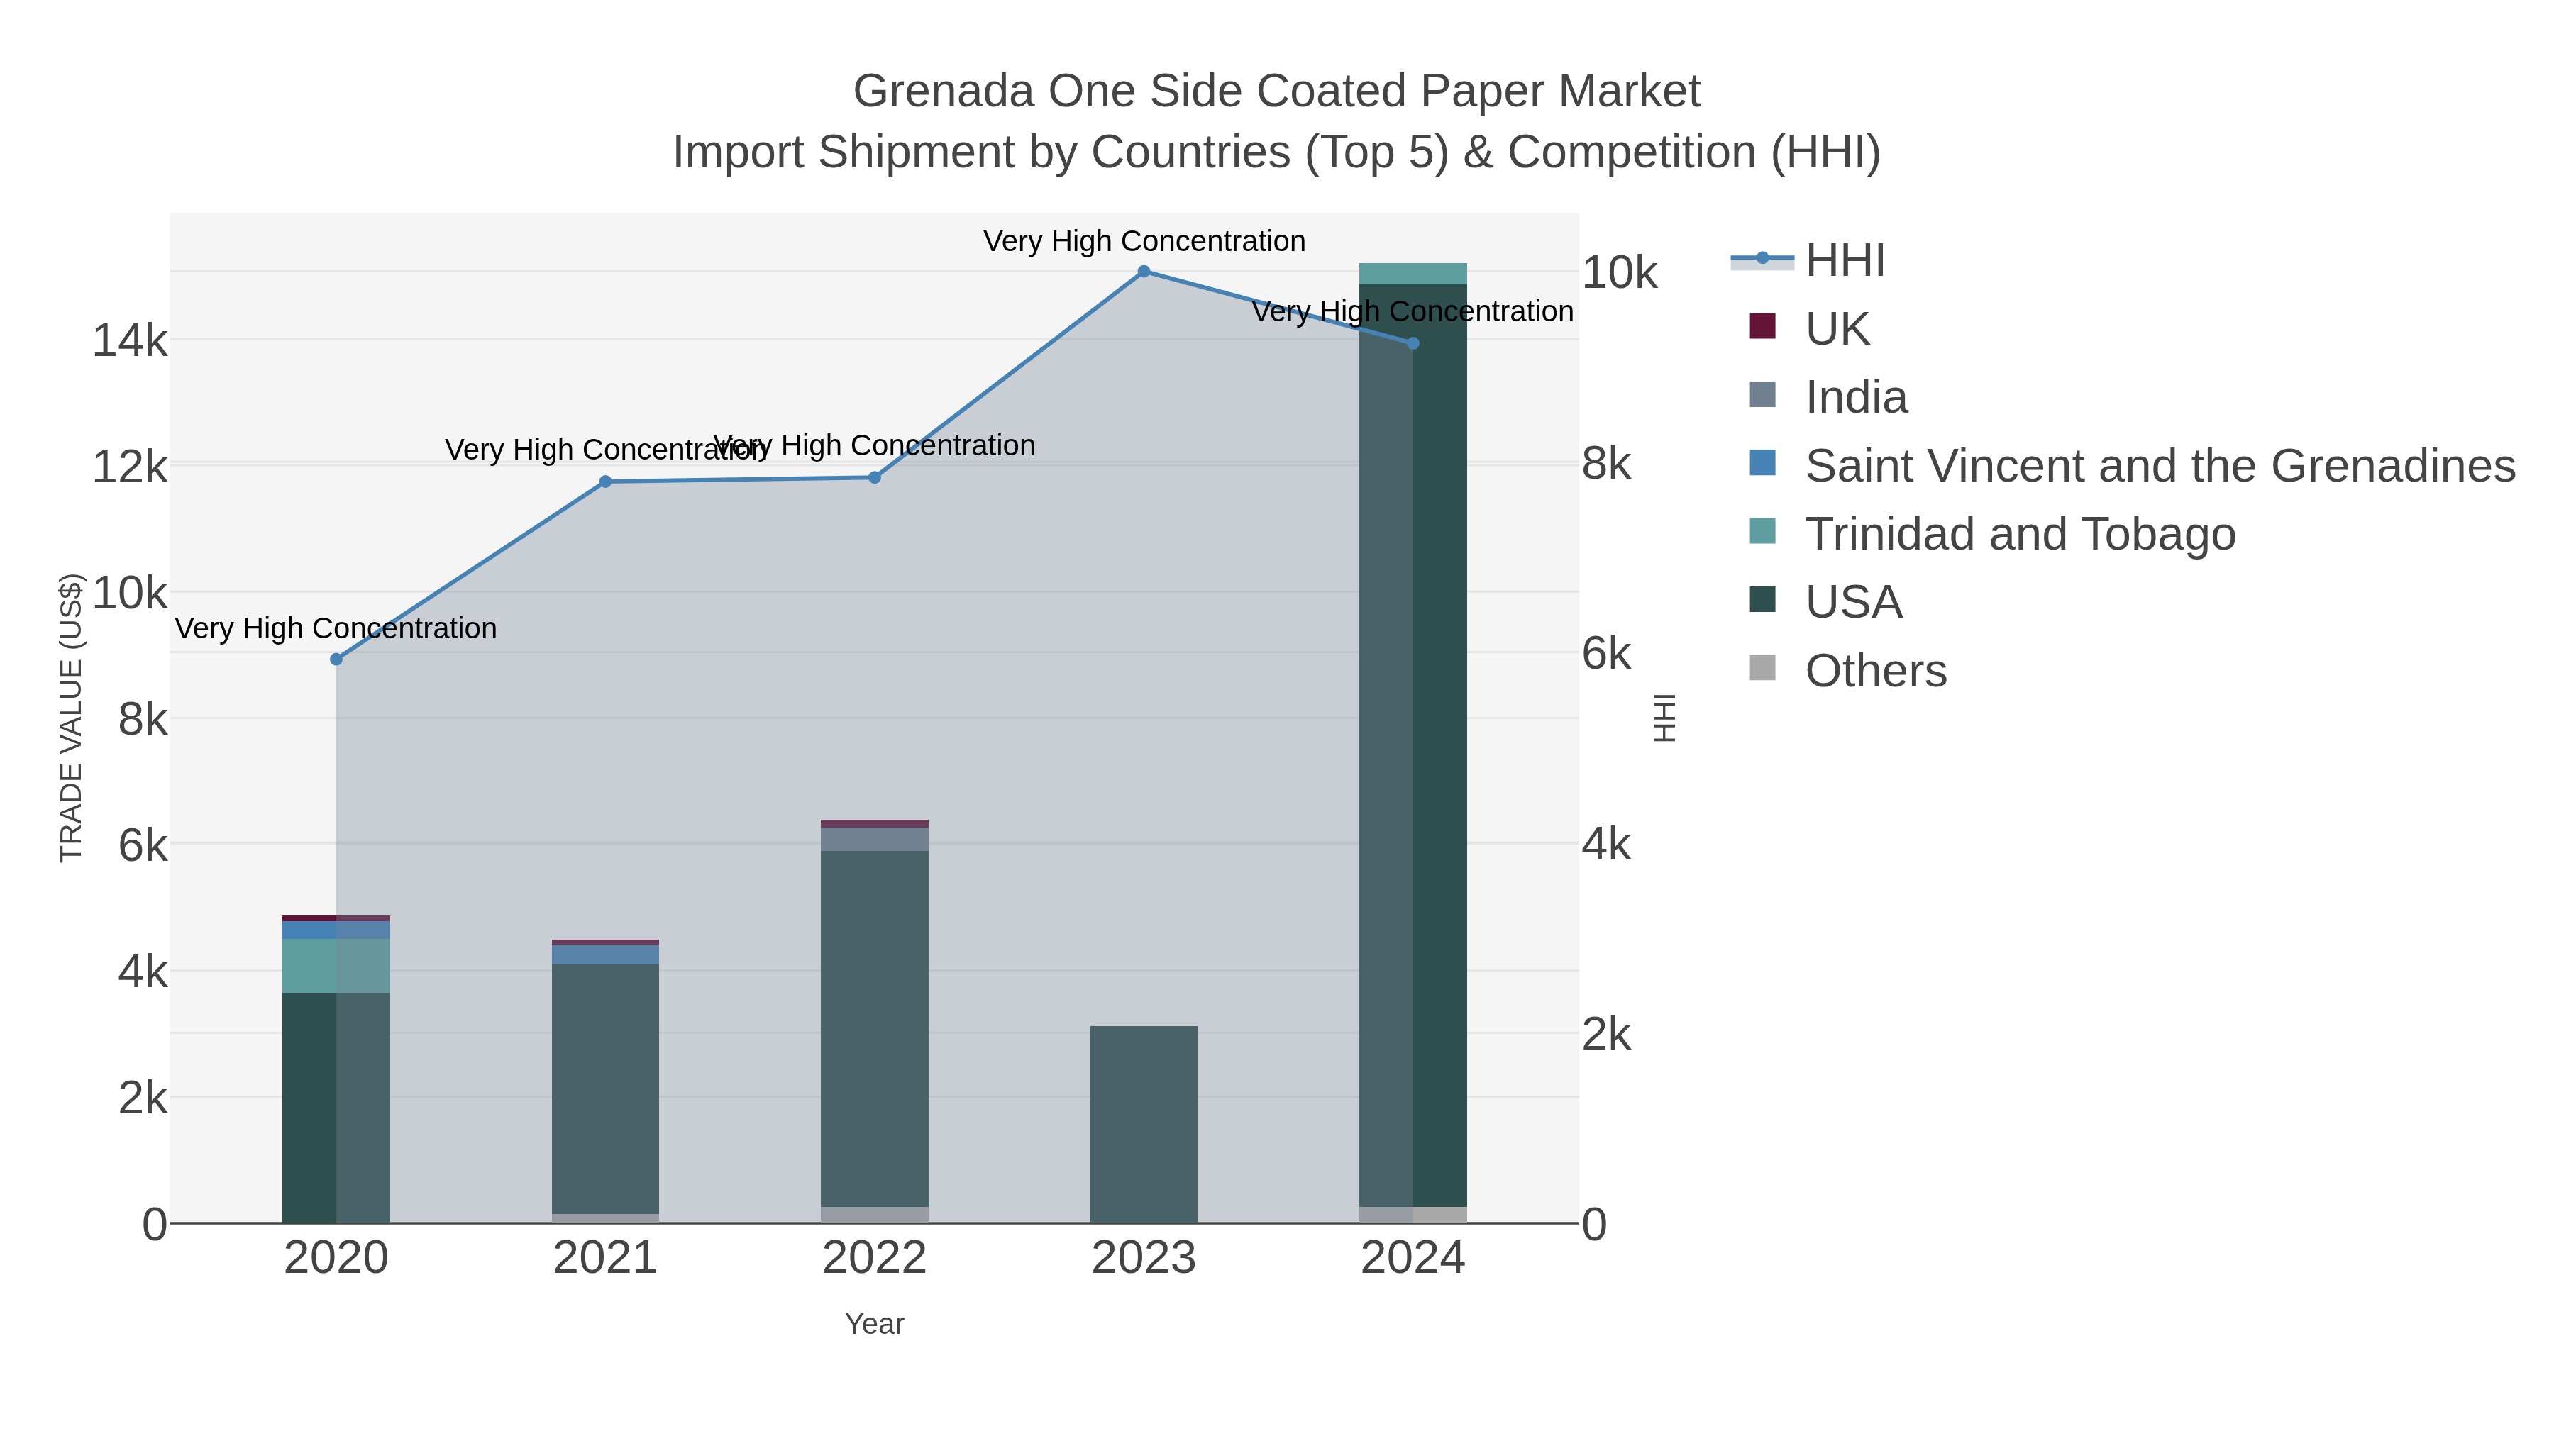Click the UK maroon color swatch

point(1762,326)
